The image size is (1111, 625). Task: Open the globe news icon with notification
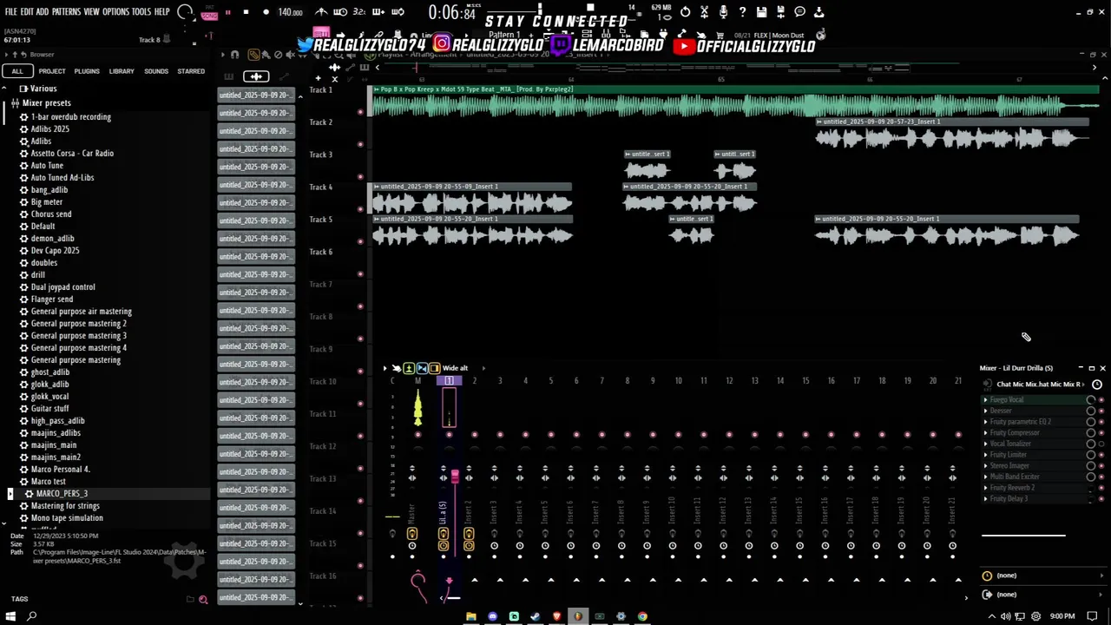click(x=820, y=36)
